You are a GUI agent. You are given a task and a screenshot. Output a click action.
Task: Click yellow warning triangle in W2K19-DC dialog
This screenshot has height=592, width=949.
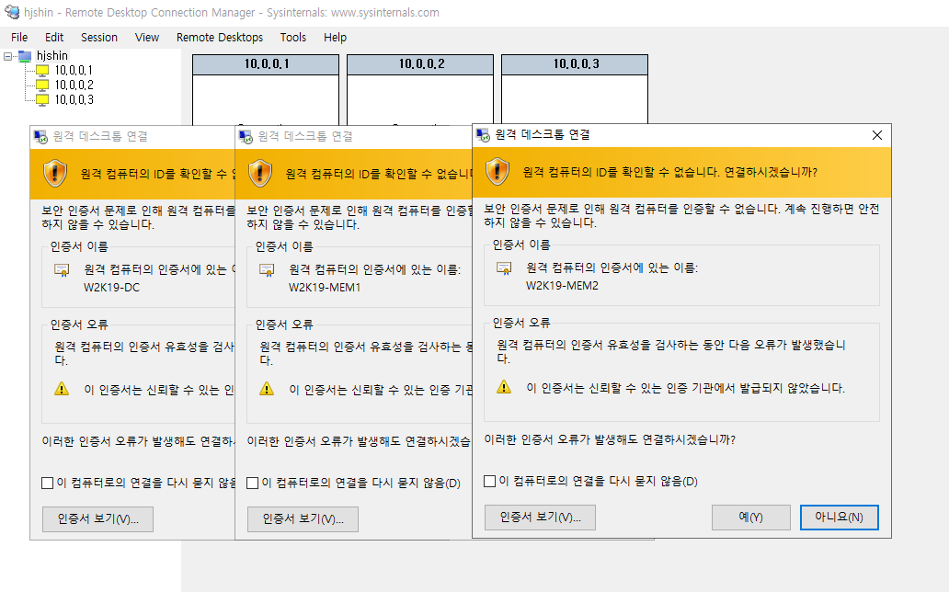click(x=61, y=389)
